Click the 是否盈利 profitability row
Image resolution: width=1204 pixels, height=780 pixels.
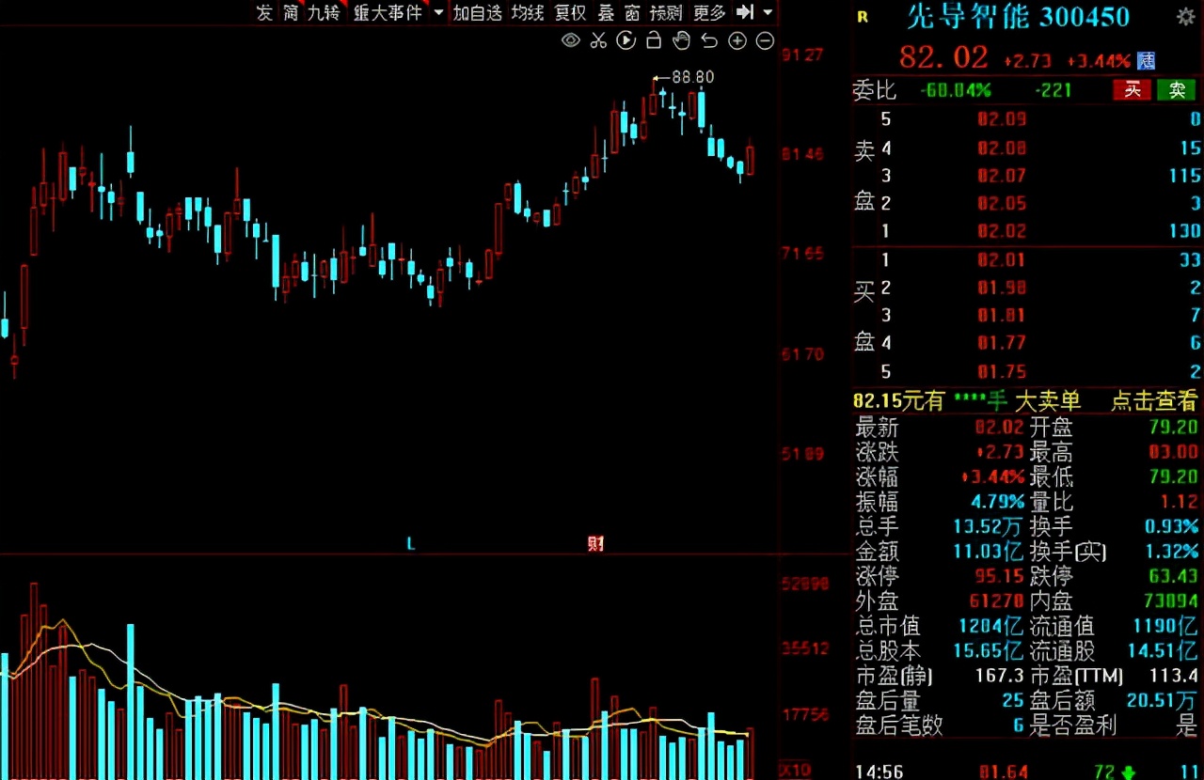pyautogui.click(x=1114, y=725)
